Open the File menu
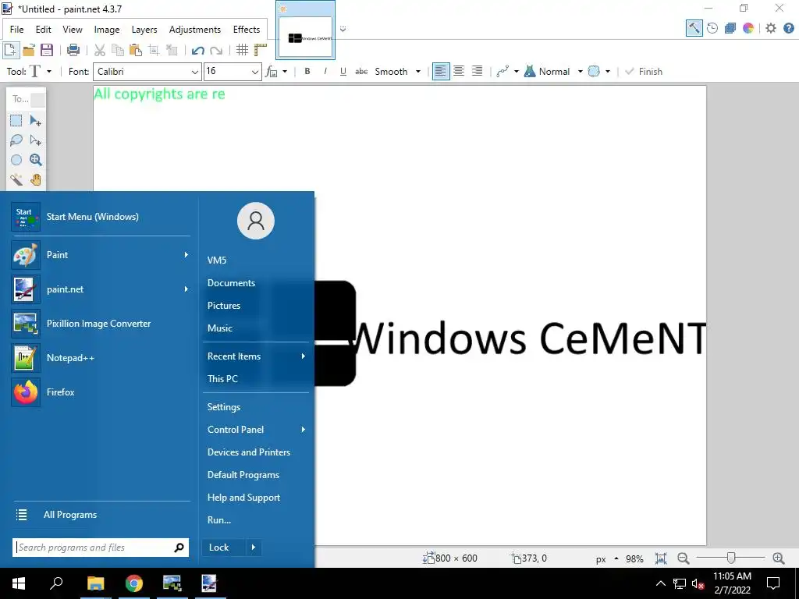Screen dimensions: 799x599 (x=17, y=30)
